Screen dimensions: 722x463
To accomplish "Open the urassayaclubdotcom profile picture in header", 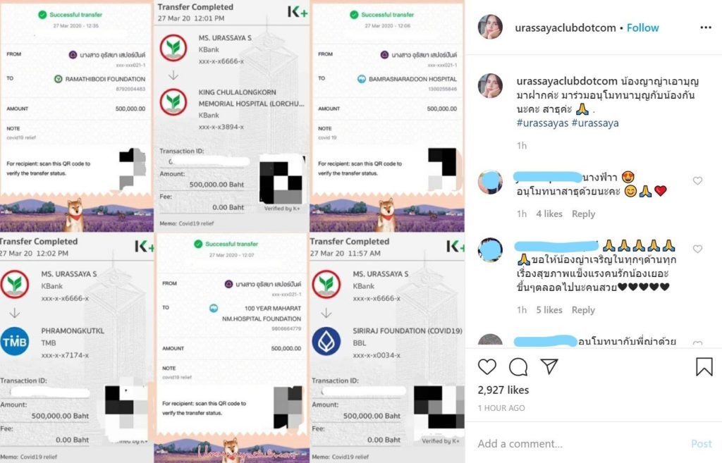I will click(x=490, y=27).
